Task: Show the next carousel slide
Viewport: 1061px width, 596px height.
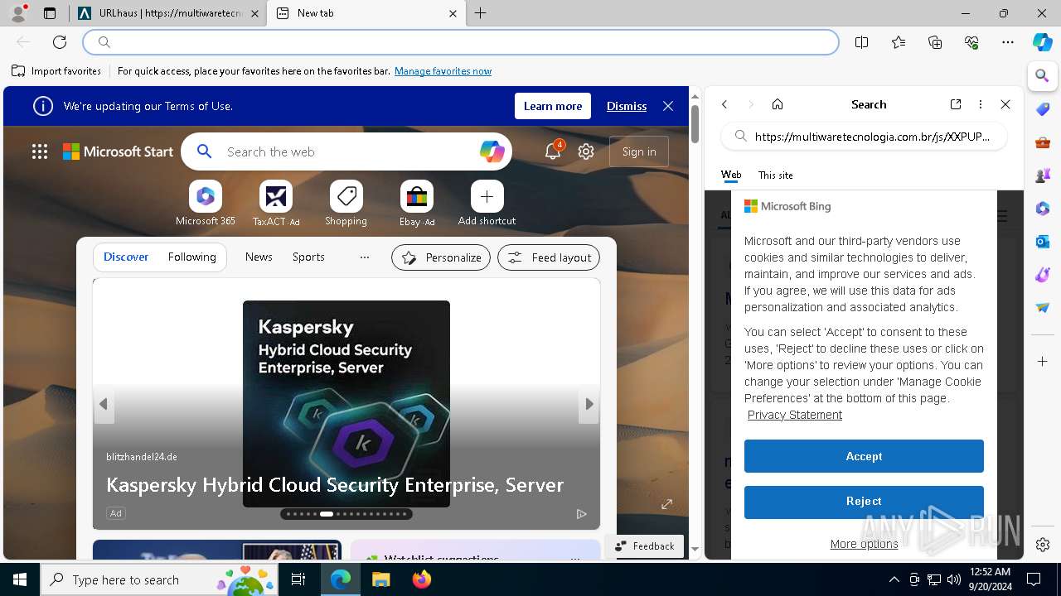Action: click(x=589, y=404)
